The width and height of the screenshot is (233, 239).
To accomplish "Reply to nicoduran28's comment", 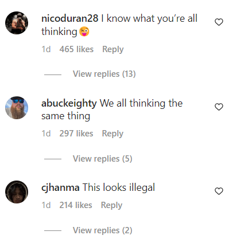I will click(x=113, y=49).
